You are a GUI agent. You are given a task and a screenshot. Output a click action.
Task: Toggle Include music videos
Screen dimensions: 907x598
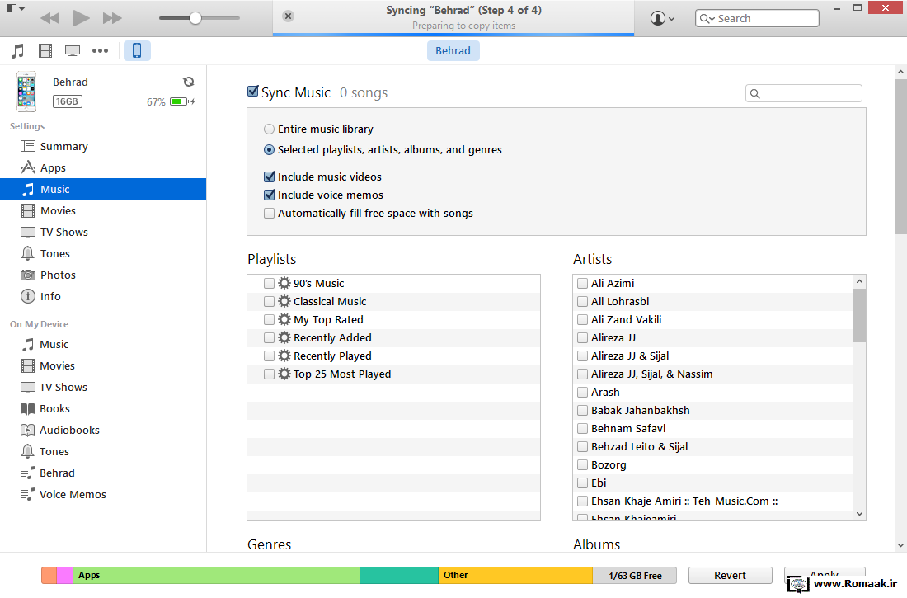269,177
